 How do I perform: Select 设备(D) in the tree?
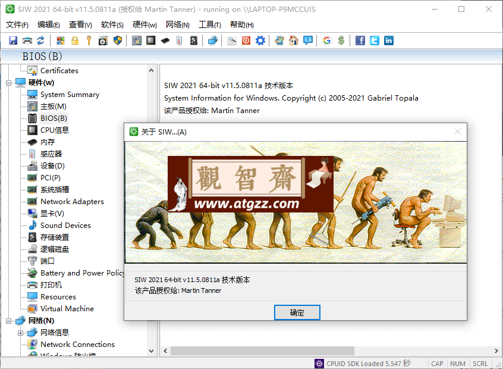[x=52, y=165]
